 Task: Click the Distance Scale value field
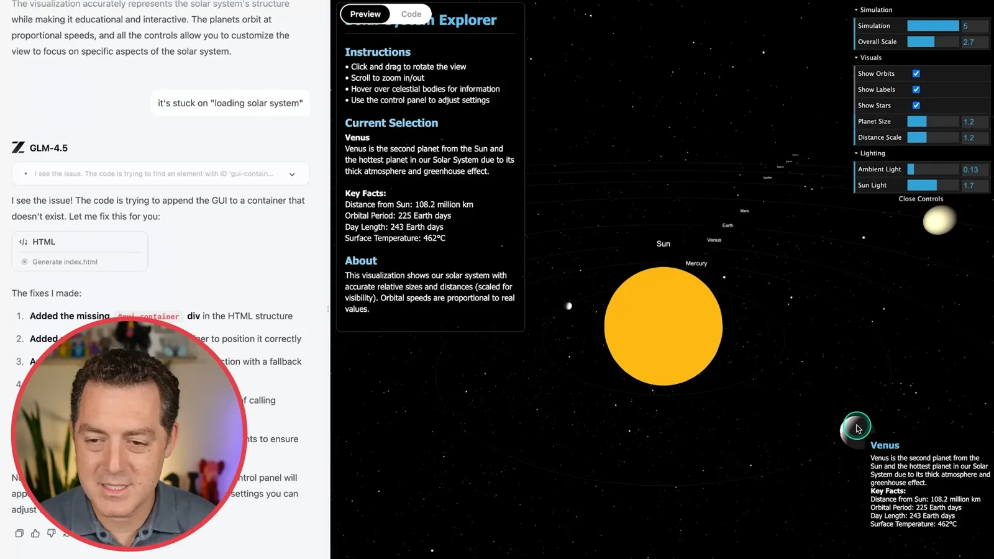tap(975, 138)
